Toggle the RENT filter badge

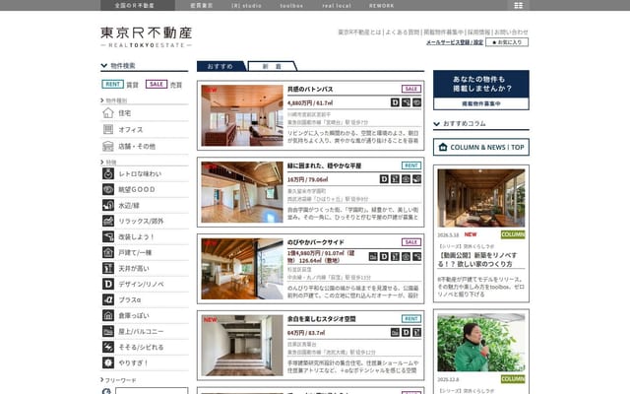click(x=112, y=84)
